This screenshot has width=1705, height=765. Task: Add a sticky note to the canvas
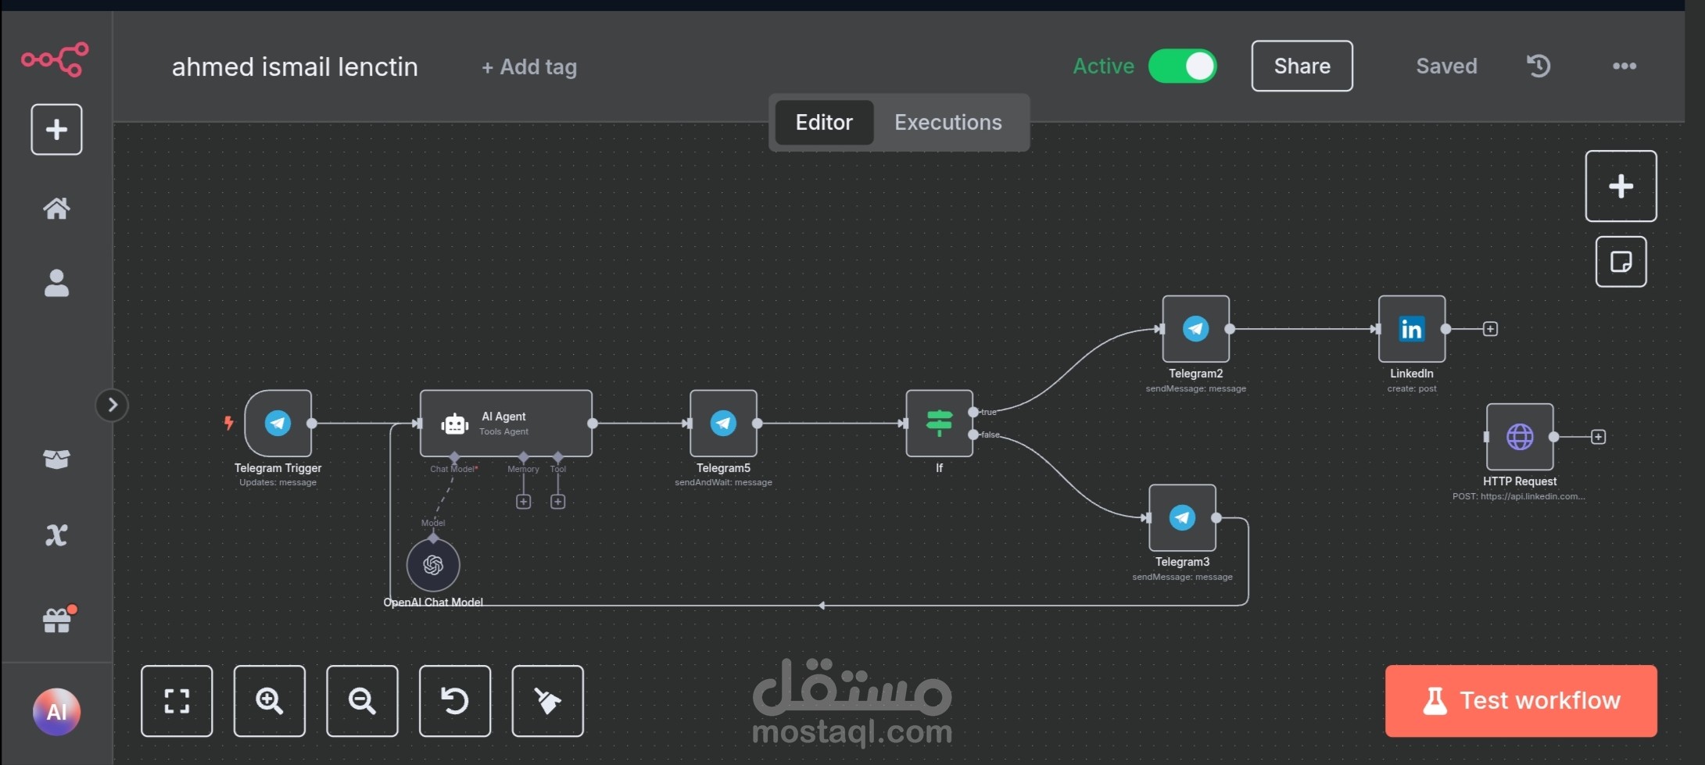click(x=1621, y=262)
